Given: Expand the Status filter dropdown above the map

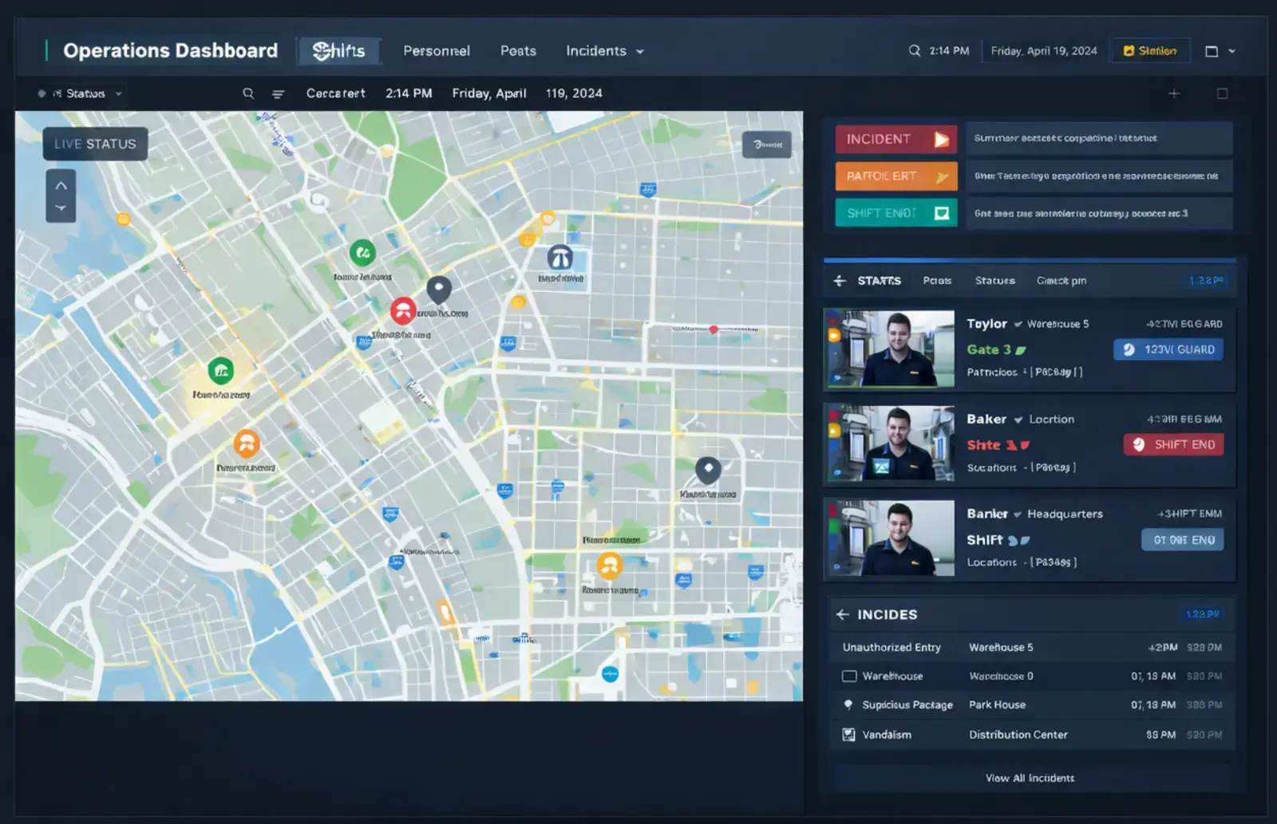Looking at the screenshot, I should pyautogui.click(x=80, y=93).
